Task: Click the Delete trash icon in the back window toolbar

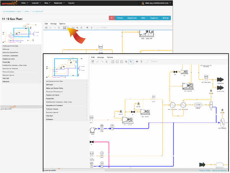Action: pyautogui.click(x=59, y=28)
